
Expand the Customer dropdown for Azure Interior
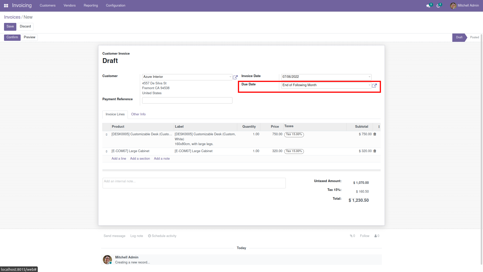tap(230, 77)
